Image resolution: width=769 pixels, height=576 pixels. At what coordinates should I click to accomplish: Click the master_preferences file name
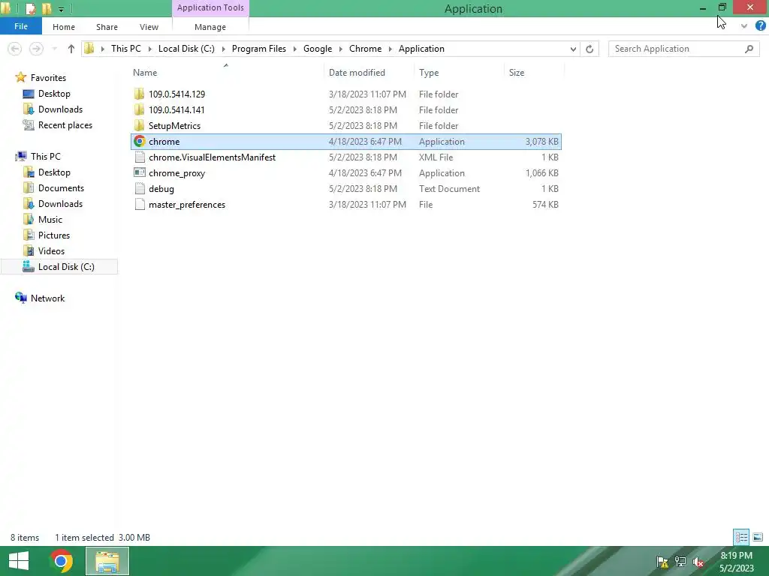click(187, 205)
